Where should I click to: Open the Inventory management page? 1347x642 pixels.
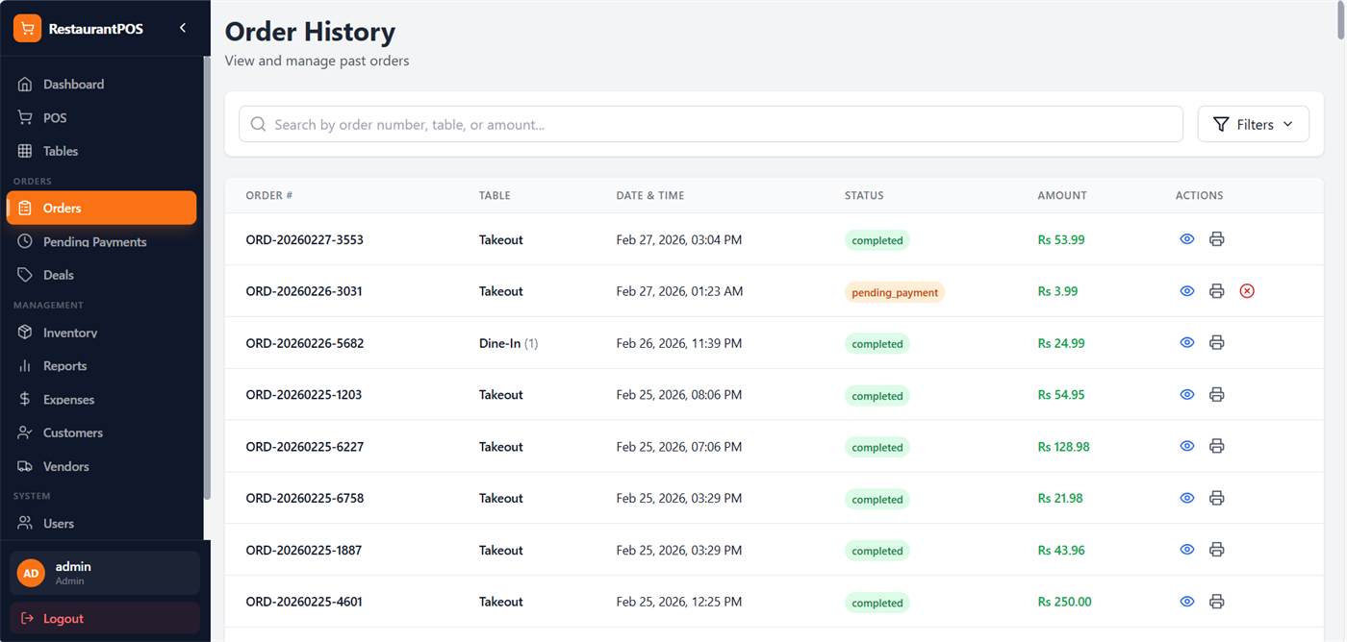70,333
